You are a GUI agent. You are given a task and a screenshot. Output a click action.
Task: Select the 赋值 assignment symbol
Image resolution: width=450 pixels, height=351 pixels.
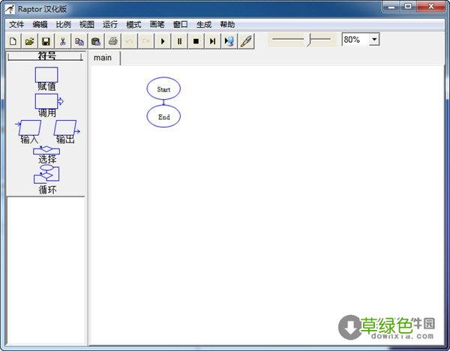(46, 75)
